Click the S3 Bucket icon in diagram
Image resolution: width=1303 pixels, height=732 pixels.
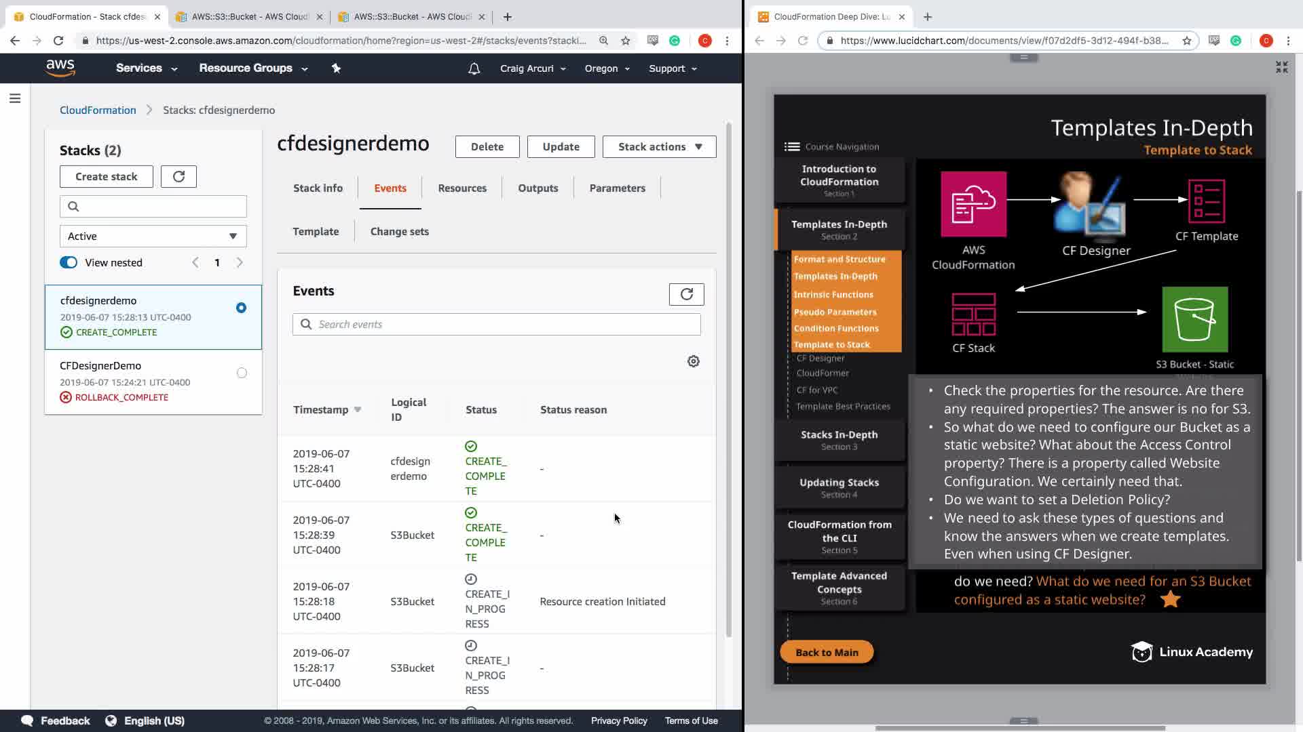click(x=1194, y=319)
